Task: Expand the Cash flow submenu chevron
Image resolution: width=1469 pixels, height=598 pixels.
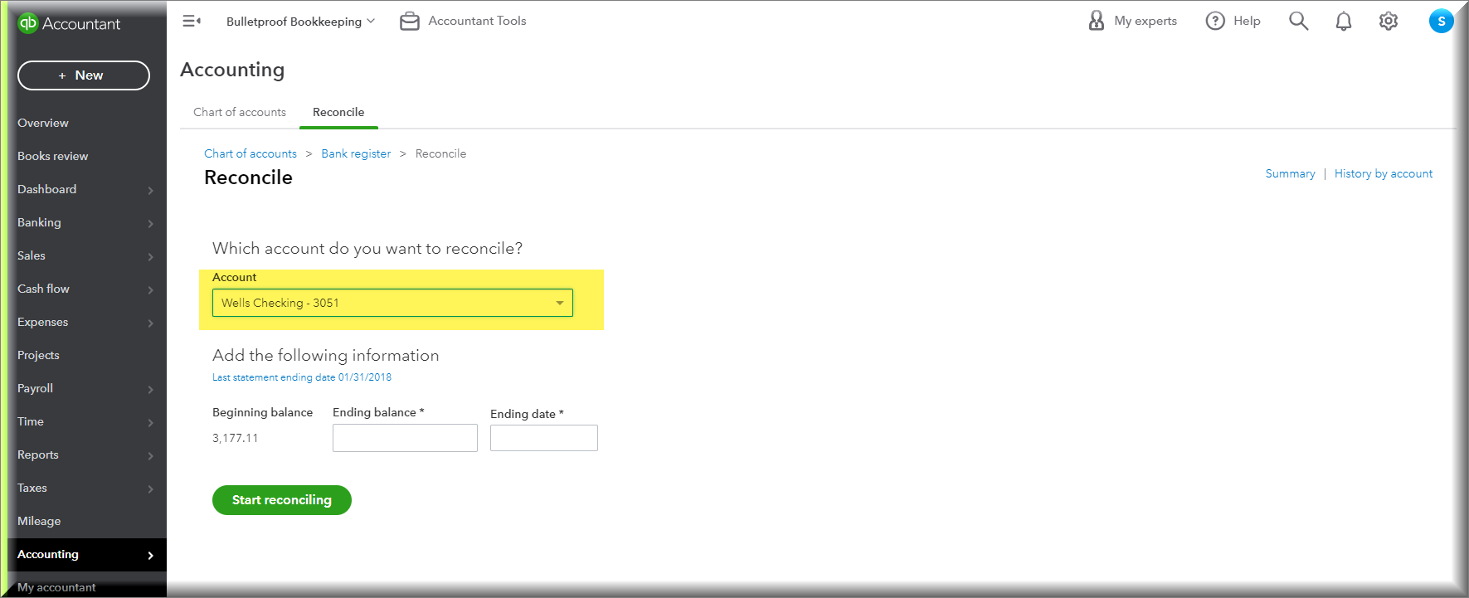Action: [150, 289]
